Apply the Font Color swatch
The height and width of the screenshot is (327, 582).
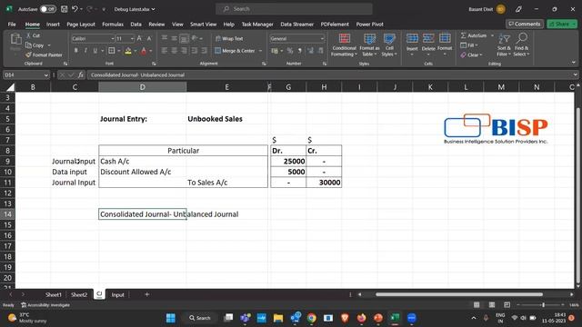pyautogui.click(x=144, y=51)
